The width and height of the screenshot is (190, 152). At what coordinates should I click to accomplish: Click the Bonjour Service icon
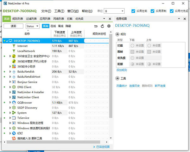click(x=14, y=82)
